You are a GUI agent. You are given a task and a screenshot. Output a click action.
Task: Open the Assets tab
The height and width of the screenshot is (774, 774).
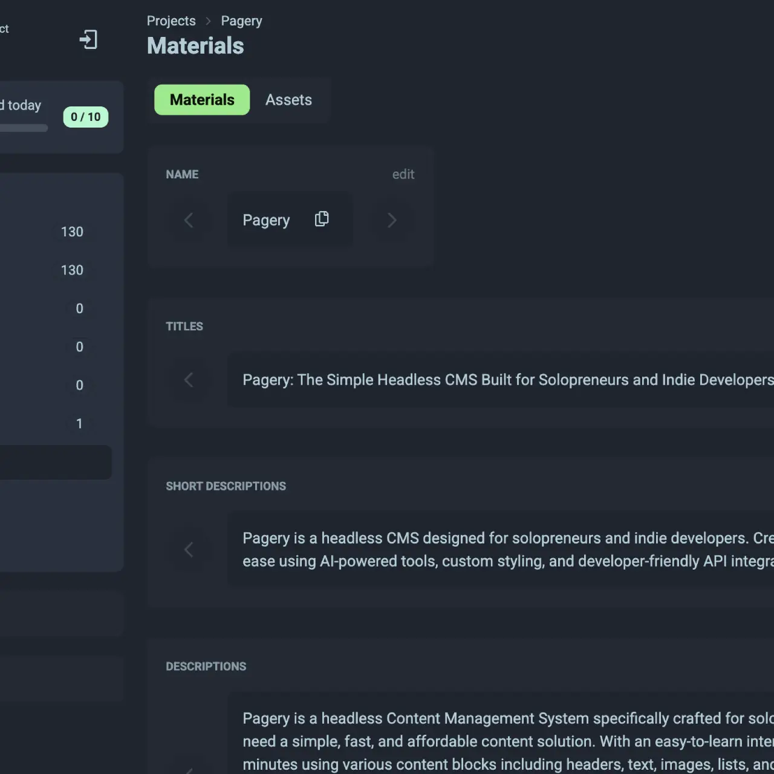point(288,100)
